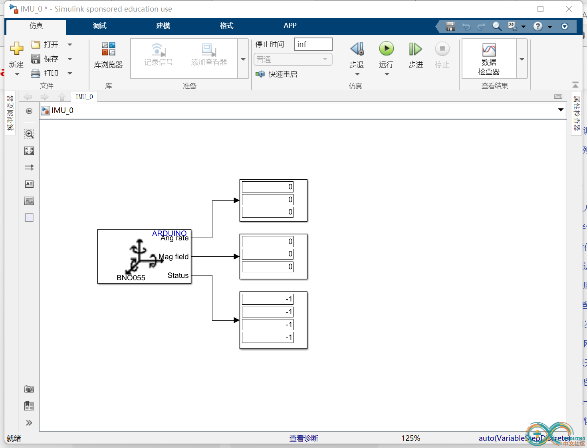Click the 查看诊断 link
The width and height of the screenshot is (587, 448).
[304, 438]
